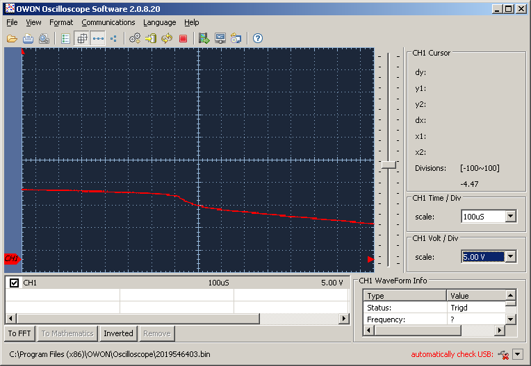
Task: Click the yellow refresh arrows icon
Action: (x=167, y=39)
